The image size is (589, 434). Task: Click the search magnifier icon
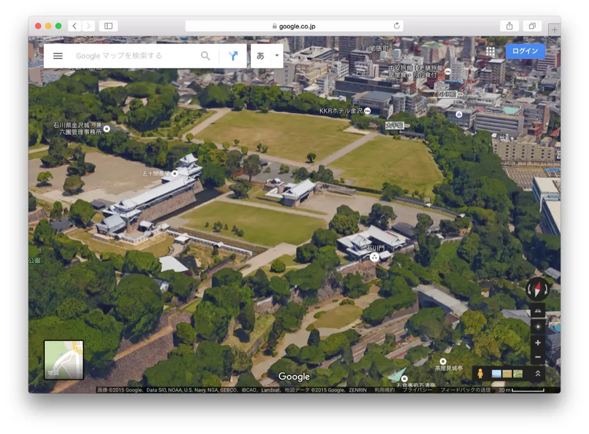[205, 55]
